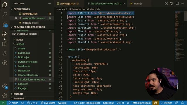Screen dimensions: 187x105
Task: Open the Search view icon
Action: [5, 14]
